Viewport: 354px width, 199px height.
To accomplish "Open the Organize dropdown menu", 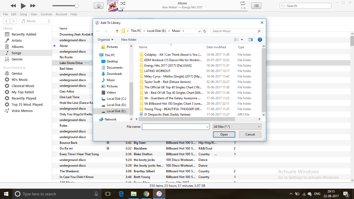I will pyautogui.click(x=105, y=40).
